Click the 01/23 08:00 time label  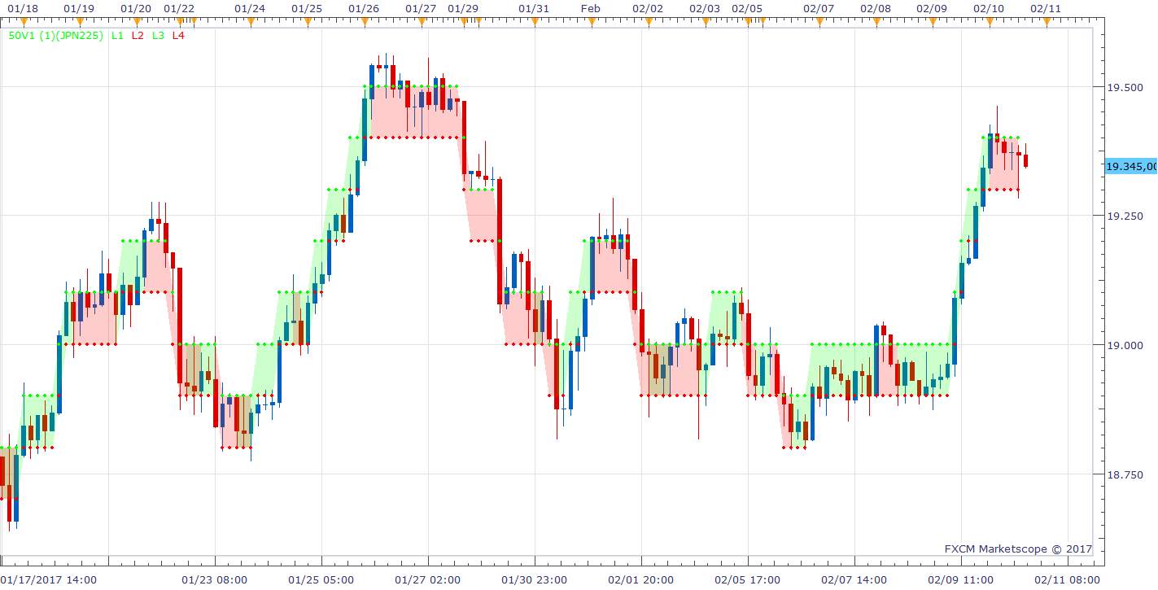pos(215,579)
